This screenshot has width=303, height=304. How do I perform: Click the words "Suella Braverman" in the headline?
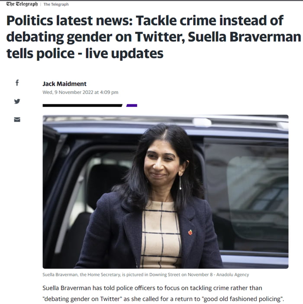pyautogui.click(x=245, y=37)
